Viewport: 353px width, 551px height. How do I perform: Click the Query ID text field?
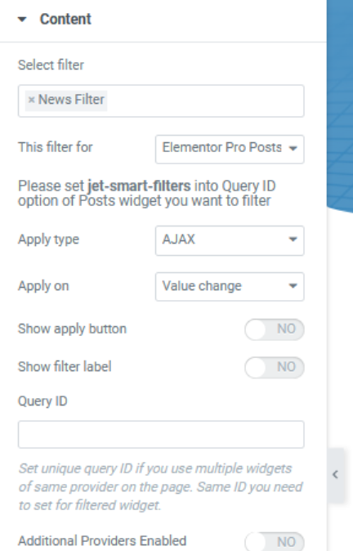[161, 434]
